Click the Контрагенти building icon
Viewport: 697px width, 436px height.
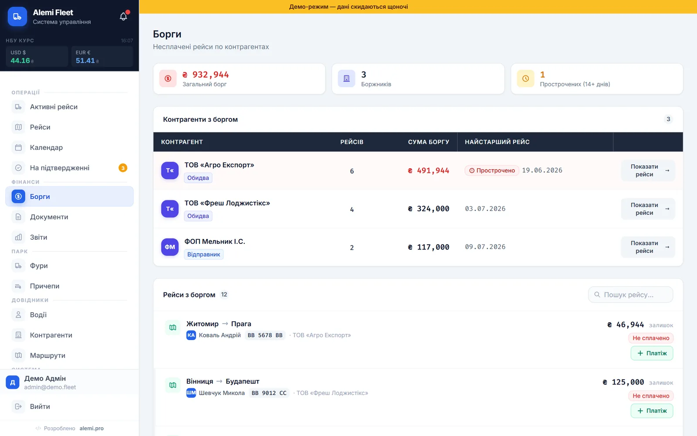pos(18,335)
